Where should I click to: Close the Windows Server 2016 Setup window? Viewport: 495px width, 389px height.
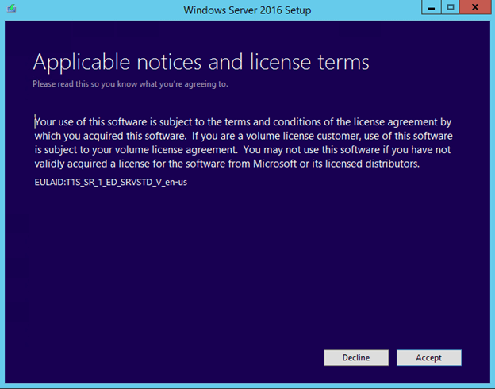click(x=475, y=7)
